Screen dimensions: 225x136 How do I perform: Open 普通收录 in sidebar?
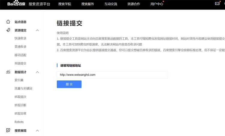[x=20, y=47]
